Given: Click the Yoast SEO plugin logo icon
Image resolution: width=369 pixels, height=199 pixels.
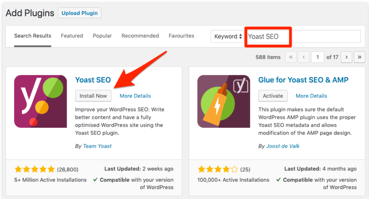Looking at the screenshot, I should point(40,102).
